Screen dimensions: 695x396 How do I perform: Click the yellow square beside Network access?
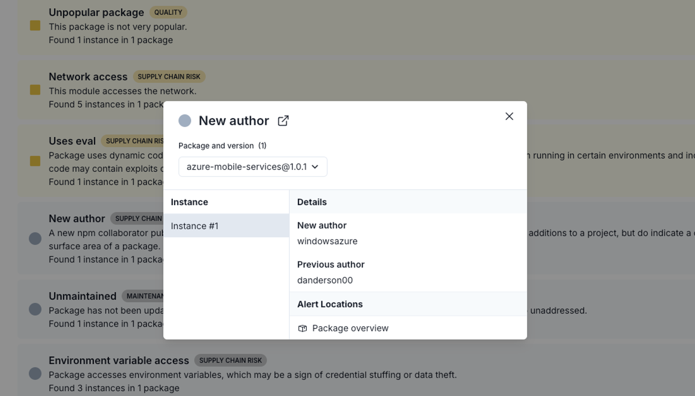(35, 90)
